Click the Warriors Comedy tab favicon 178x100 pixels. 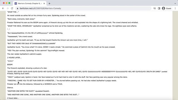point(16,4)
